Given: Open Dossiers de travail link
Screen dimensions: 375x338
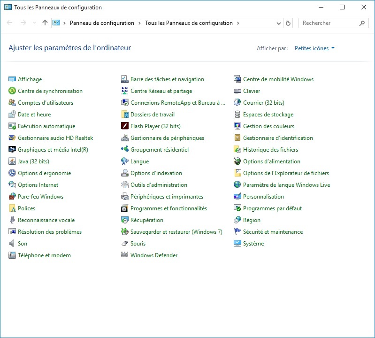Looking at the screenshot, I should (x=153, y=115).
